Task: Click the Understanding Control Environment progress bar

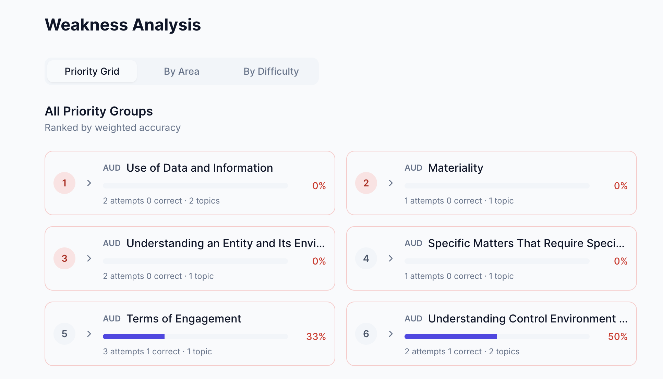Action: point(497,337)
